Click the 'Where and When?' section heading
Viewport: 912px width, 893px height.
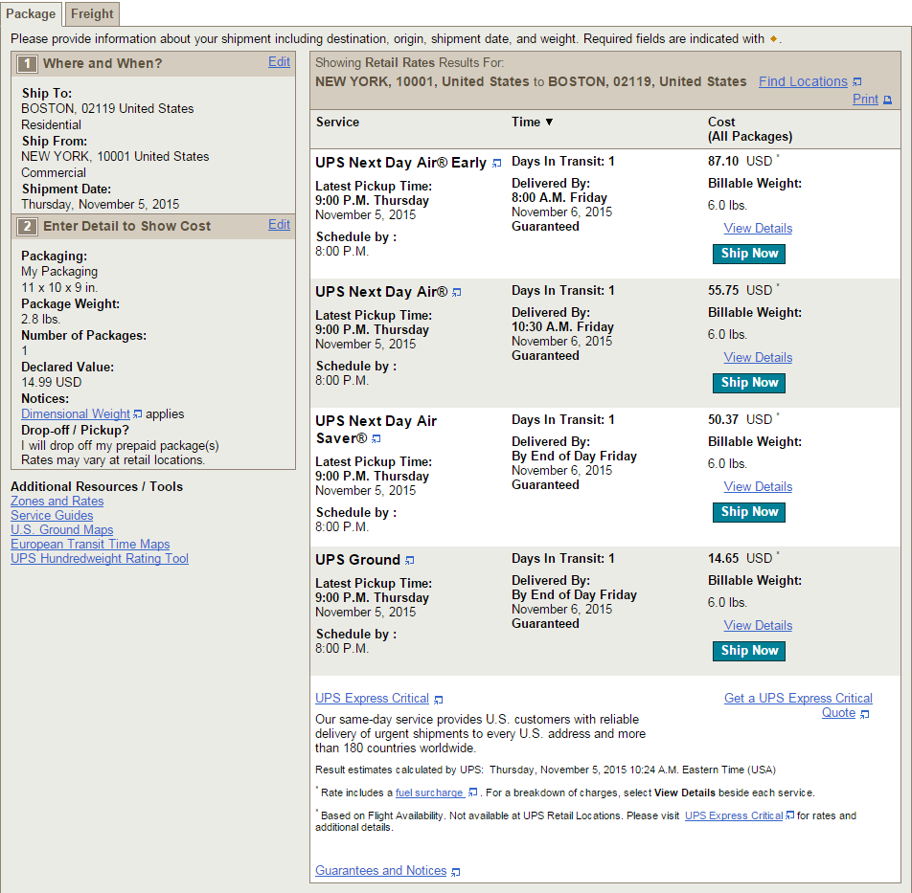(103, 63)
